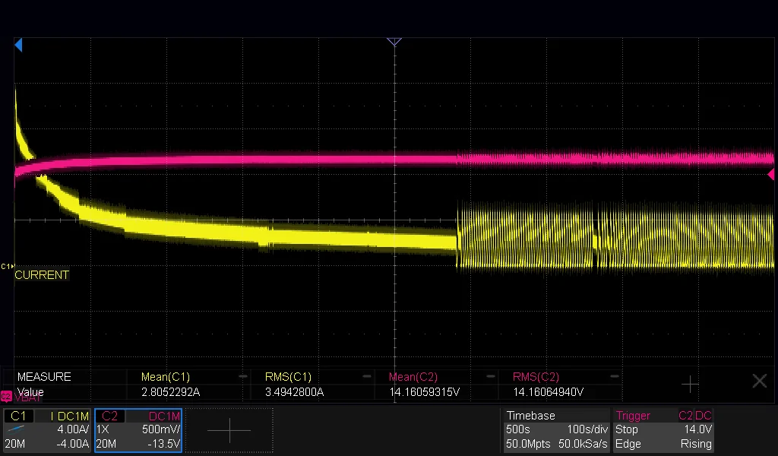Click the CURRENT channel label
The width and height of the screenshot is (778, 456).
[x=42, y=275]
